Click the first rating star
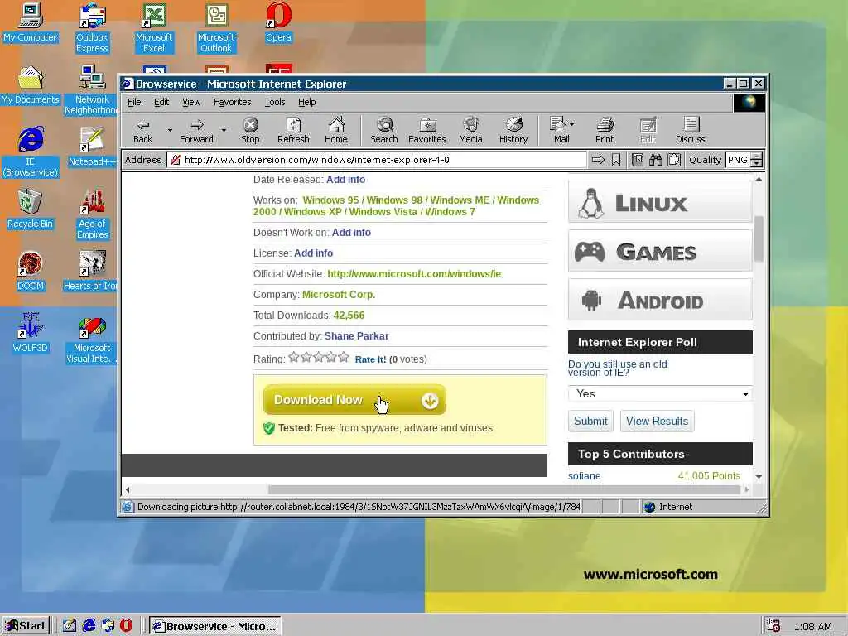Screen dimensions: 848x636 tap(294, 357)
